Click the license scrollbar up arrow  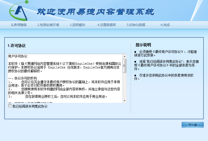(x=124, y=56)
